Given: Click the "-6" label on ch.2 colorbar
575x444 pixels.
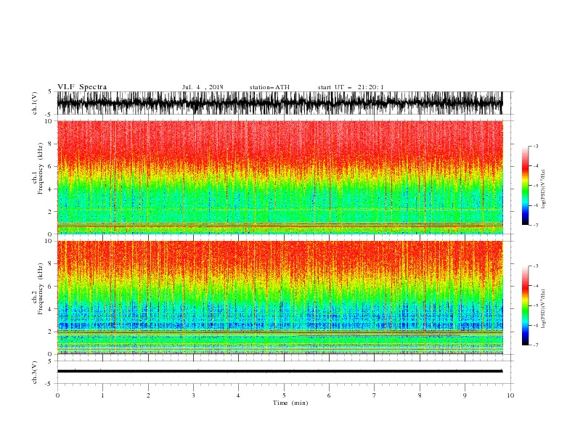Looking at the screenshot, I should click(536, 325).
